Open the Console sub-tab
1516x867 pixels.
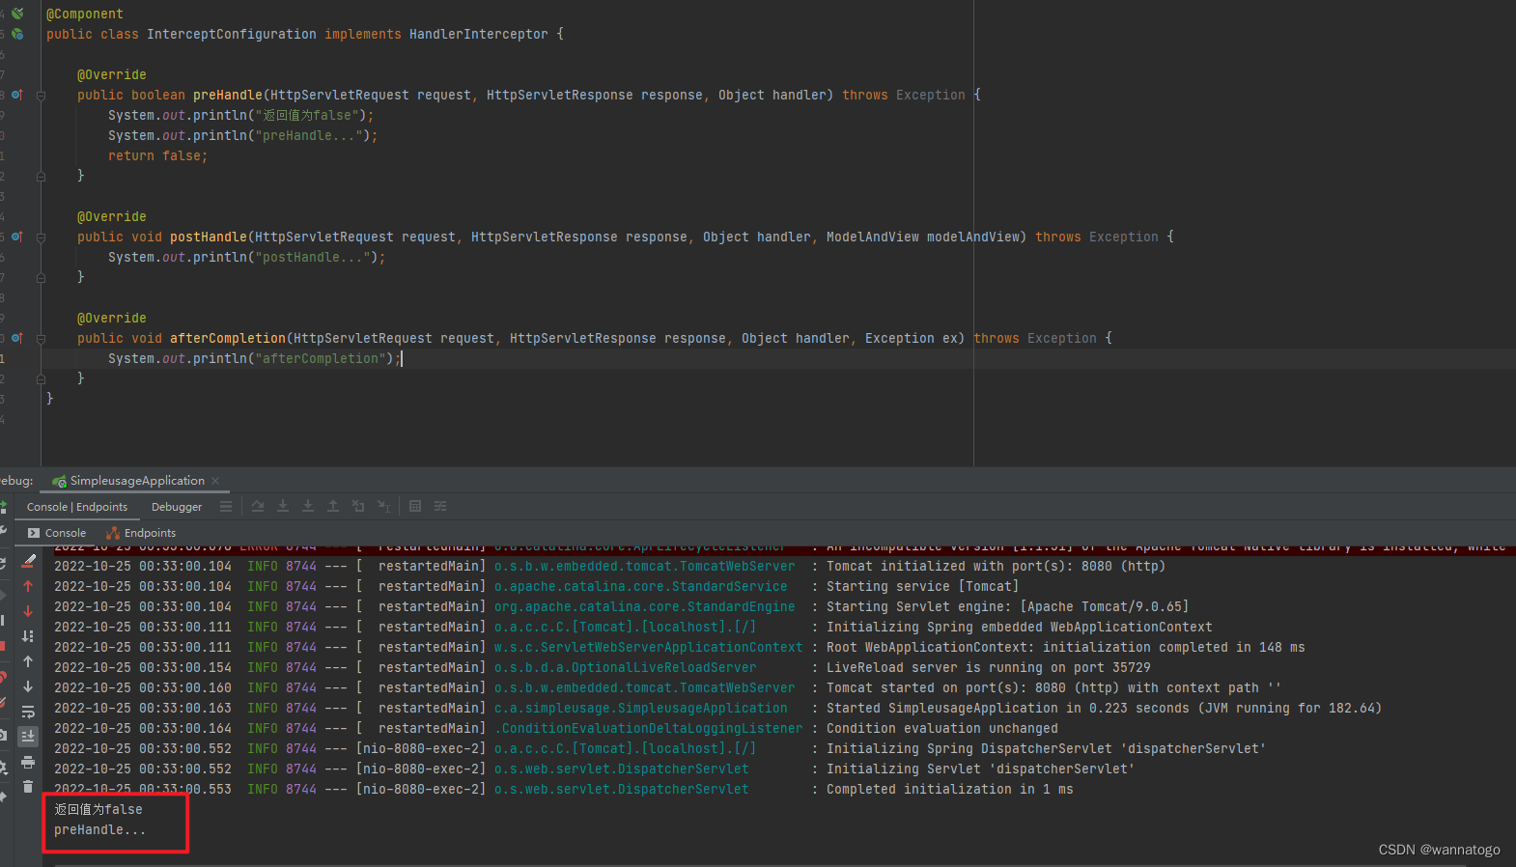pos(57,533)
